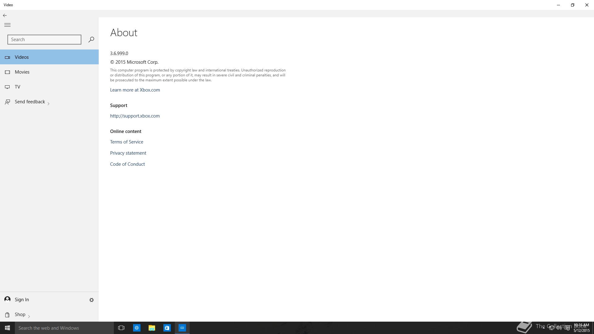594x334 pixels.
Task: Restore down the Video window
Action: click(x=573, y=5)
